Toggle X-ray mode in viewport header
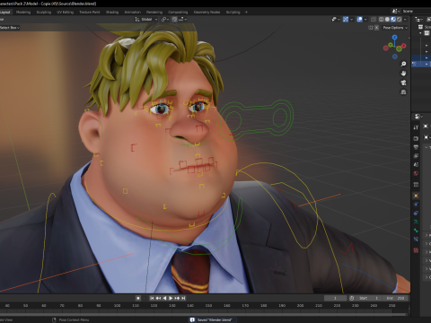Image resolution: width=431 pixels, height=323 pixels. click(374, 19)
